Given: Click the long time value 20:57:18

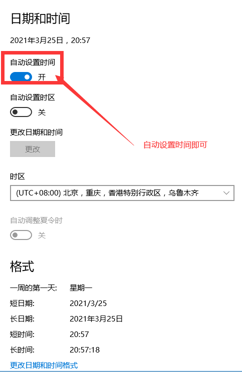Looking at the screenshot, I should tap(85, 349).
